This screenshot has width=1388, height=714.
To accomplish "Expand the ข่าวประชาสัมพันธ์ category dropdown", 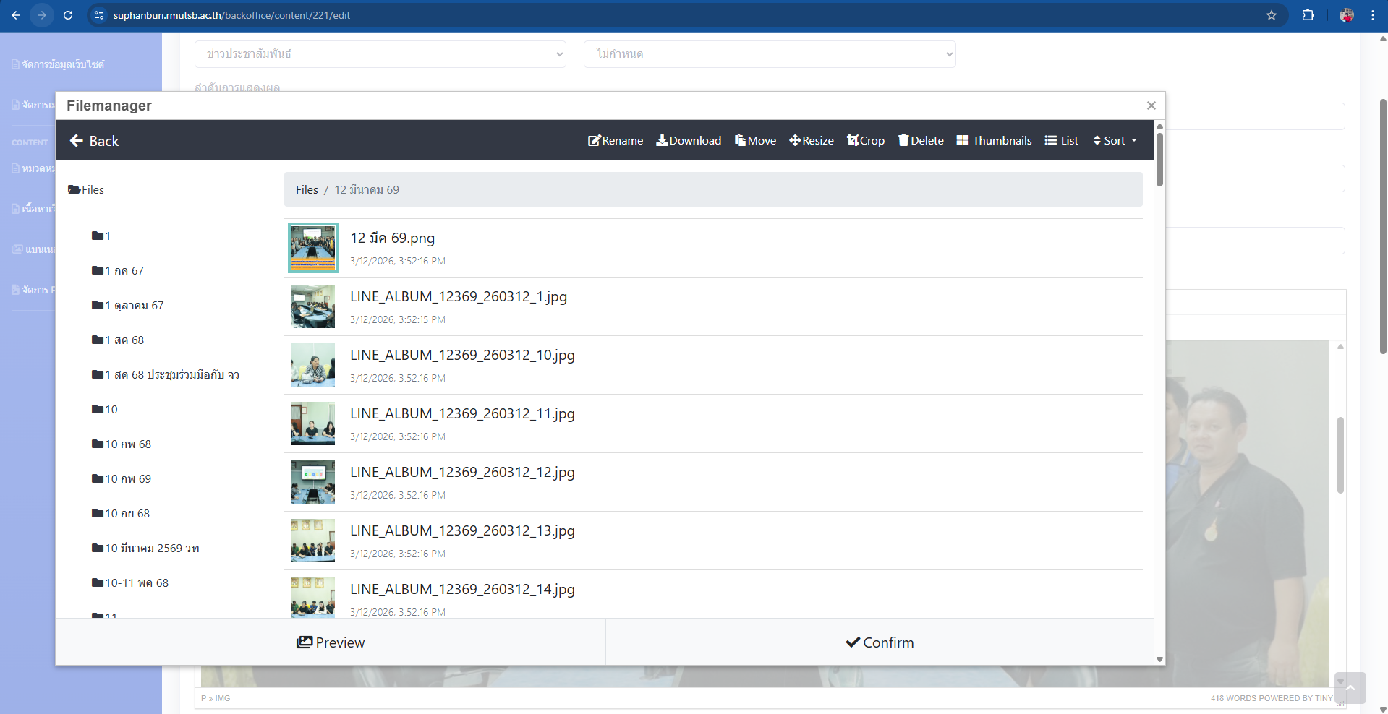I will coord(380,54).
